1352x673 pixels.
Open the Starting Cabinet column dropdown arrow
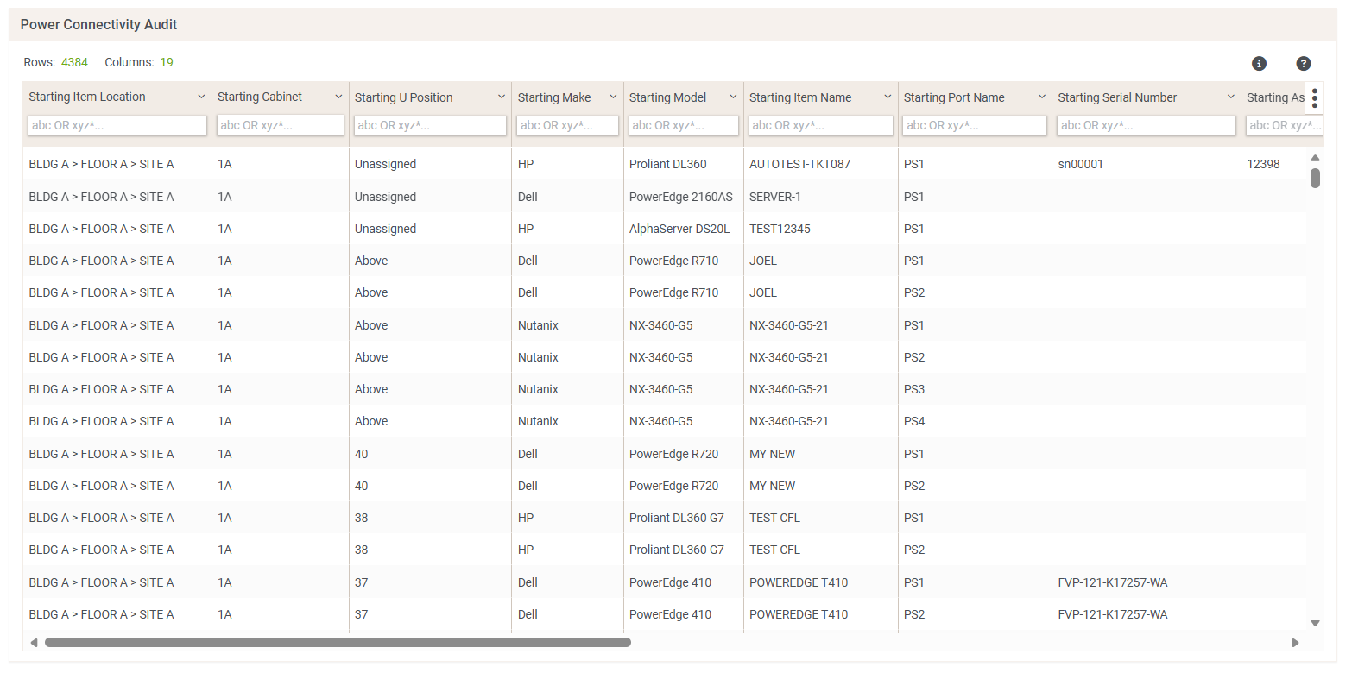pos(338,97)
